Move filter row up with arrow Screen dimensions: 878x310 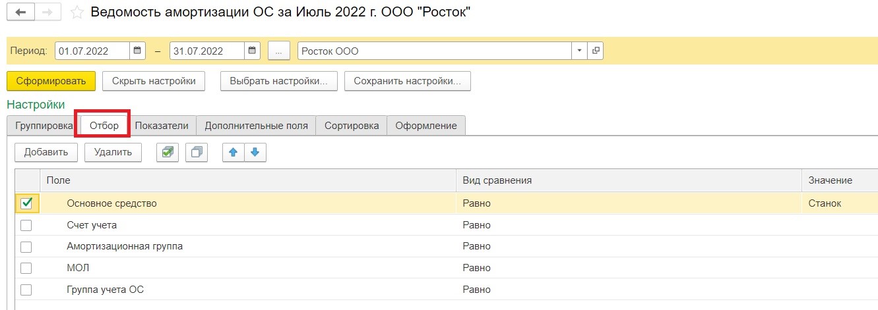tap(233, 152)
